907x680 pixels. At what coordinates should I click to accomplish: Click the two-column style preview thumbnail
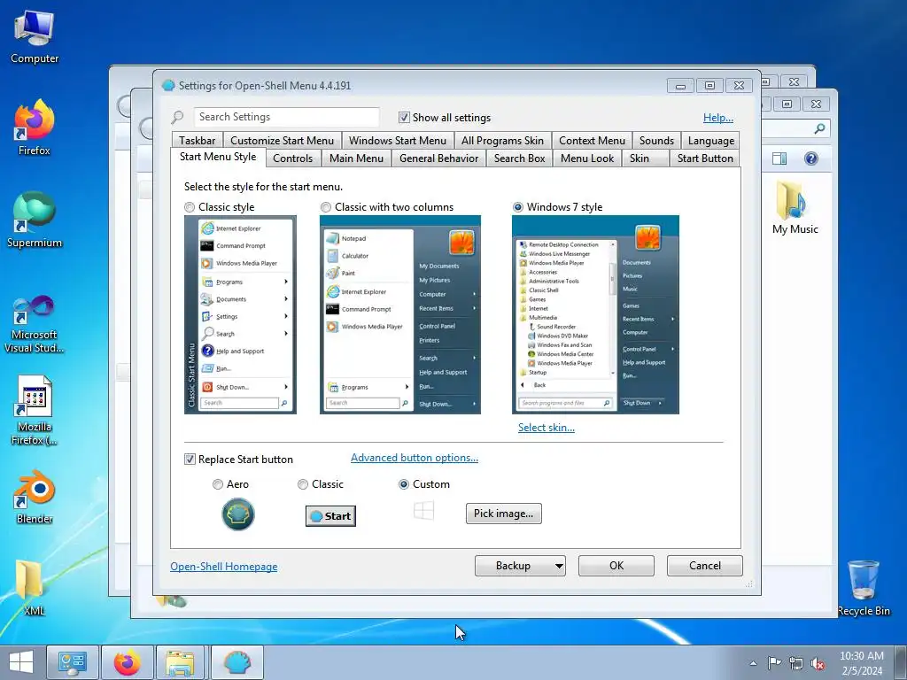pos(399,314)
